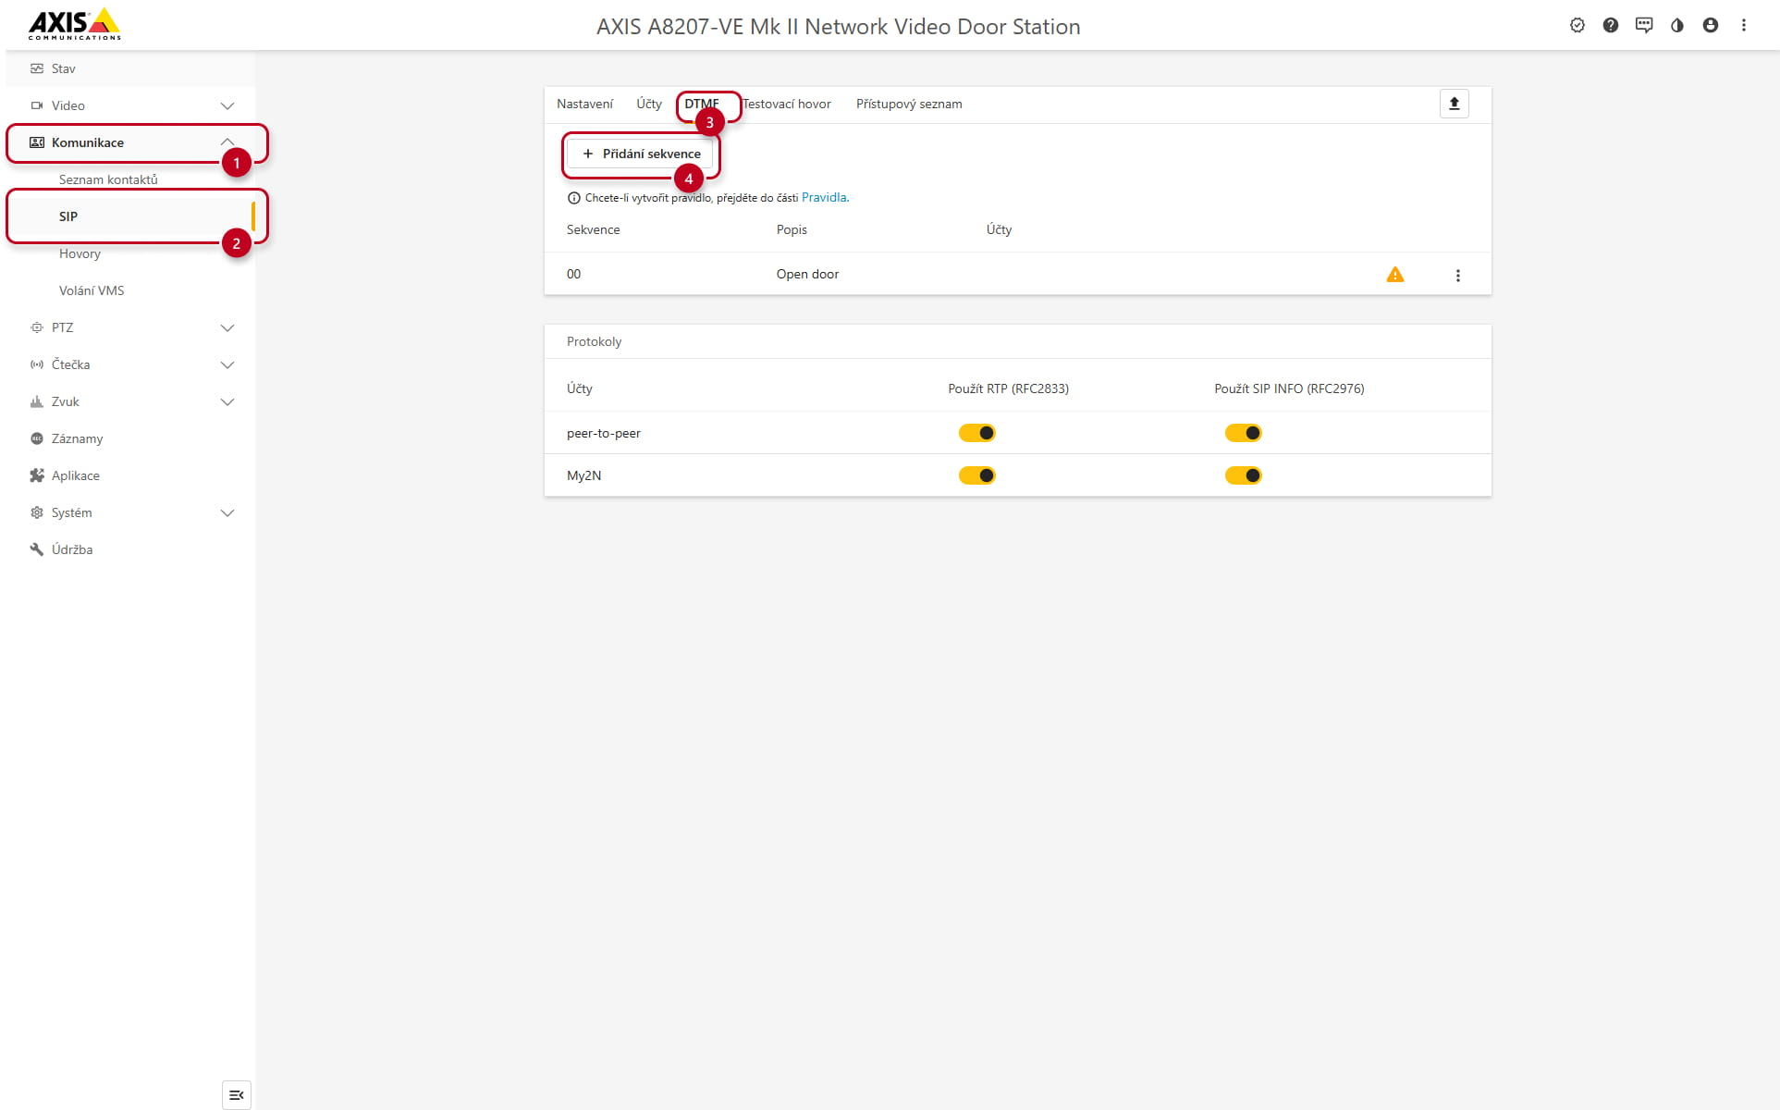This screenshot has width=1780, height=1110.
Task: Open the options menu for sequence 00
Action: (x=1458, y=276)
